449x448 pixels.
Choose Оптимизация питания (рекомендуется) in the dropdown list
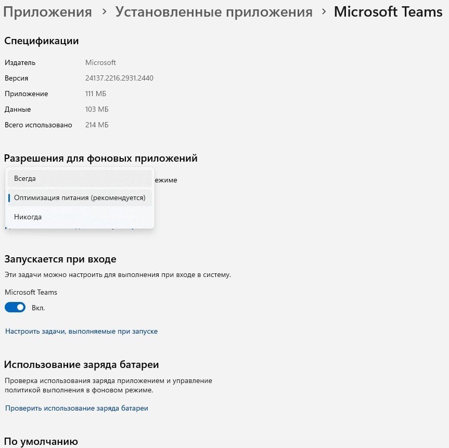click(x=80, y=197)
